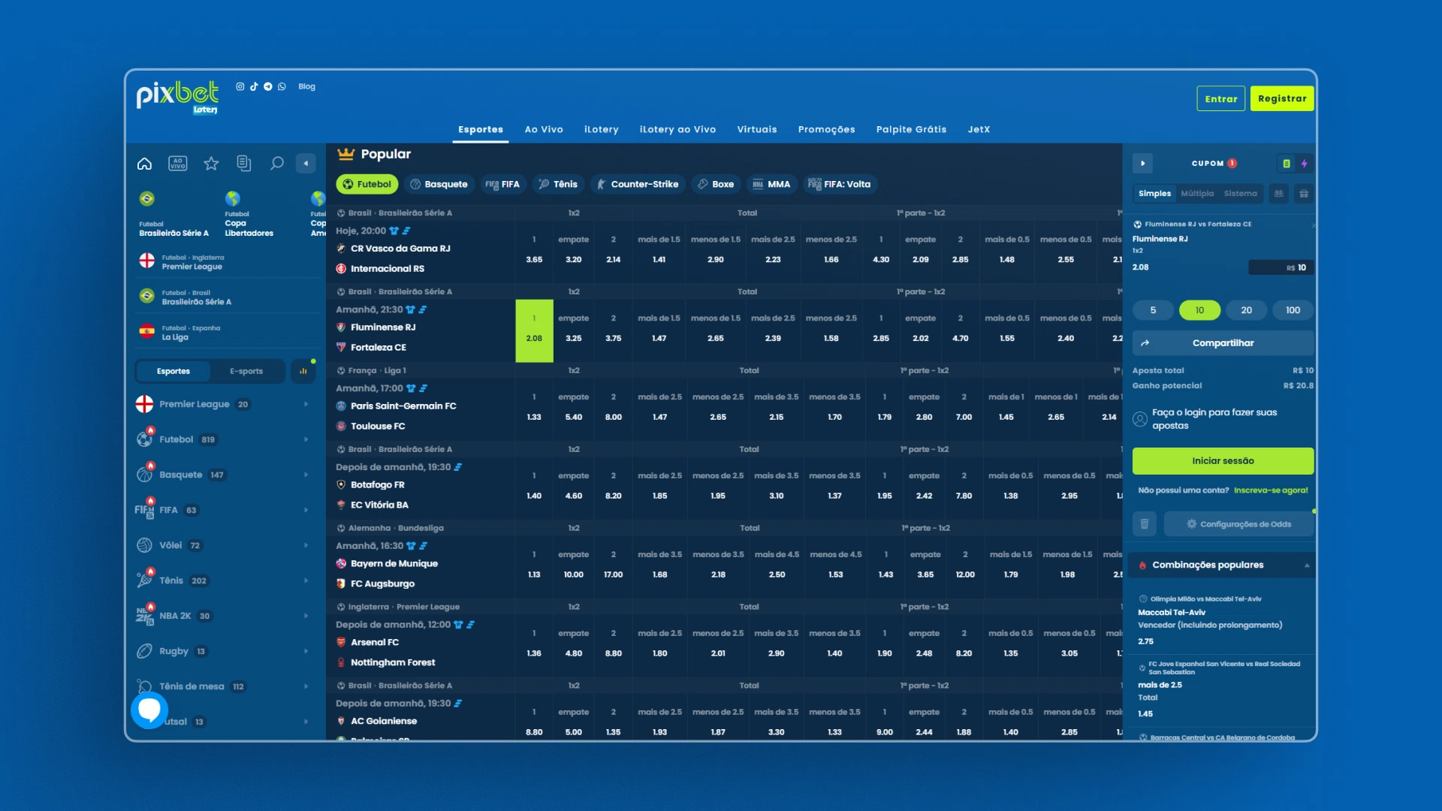Open the Inscreva-se agora link

[1271, 490]
